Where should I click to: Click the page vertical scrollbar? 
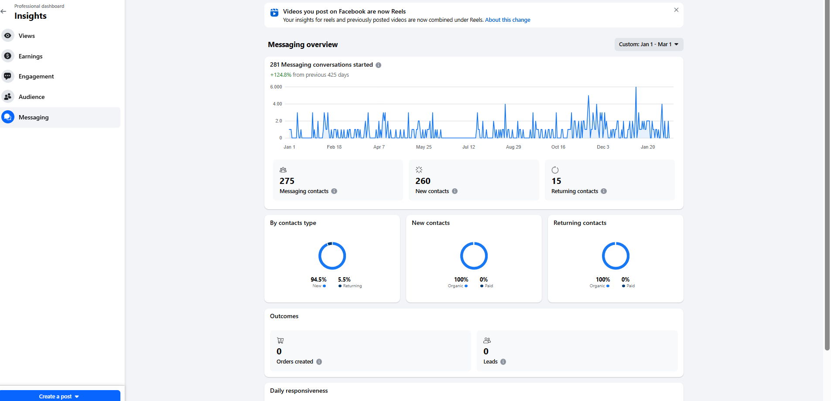[827, 174]
